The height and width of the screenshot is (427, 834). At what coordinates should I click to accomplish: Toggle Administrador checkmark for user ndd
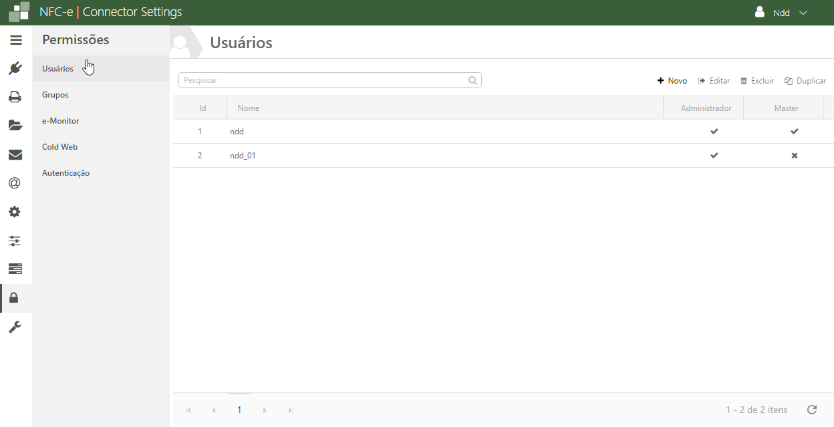714,132
